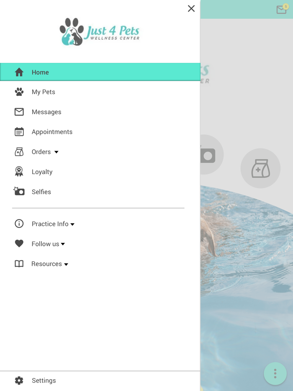Viewport: 293px width, 391px height.
Task: Open the Loyalty menu item
Action: (42, 172)
